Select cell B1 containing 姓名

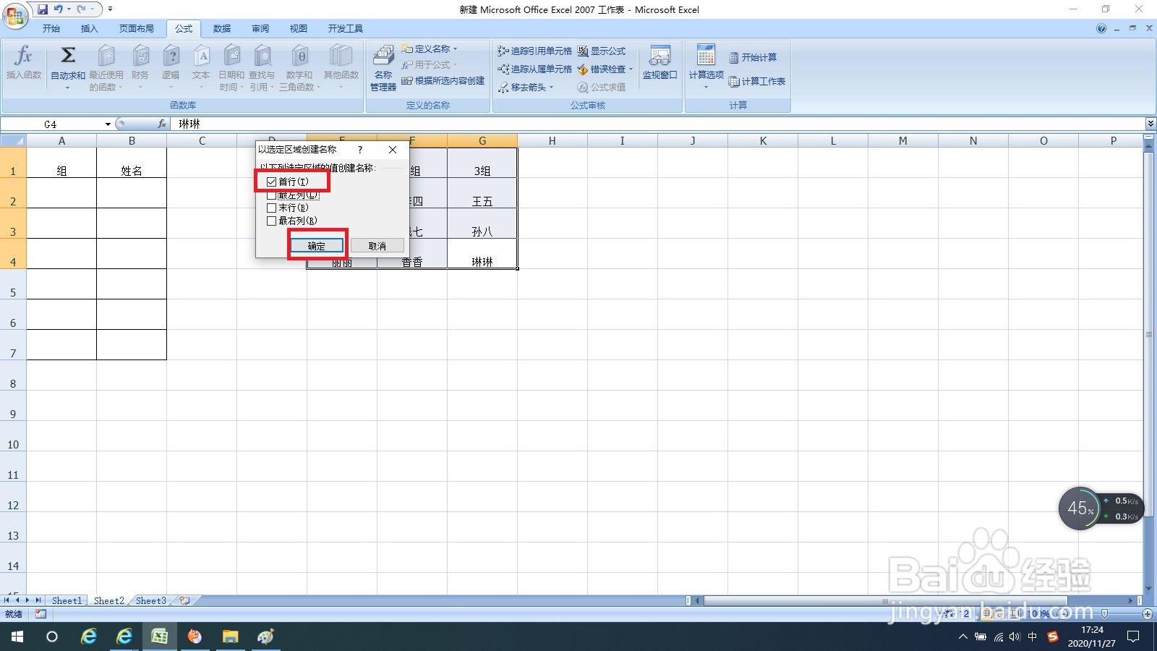[x=132, y=163]
